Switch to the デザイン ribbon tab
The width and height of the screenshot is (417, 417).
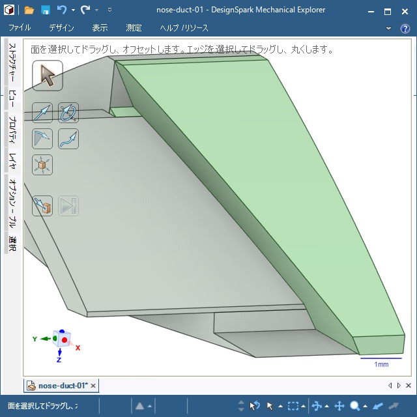point(61,28)
